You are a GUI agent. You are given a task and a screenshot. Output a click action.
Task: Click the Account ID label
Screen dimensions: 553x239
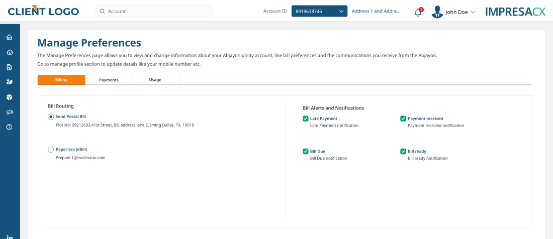pyautogui.click(x=275, y=11)
